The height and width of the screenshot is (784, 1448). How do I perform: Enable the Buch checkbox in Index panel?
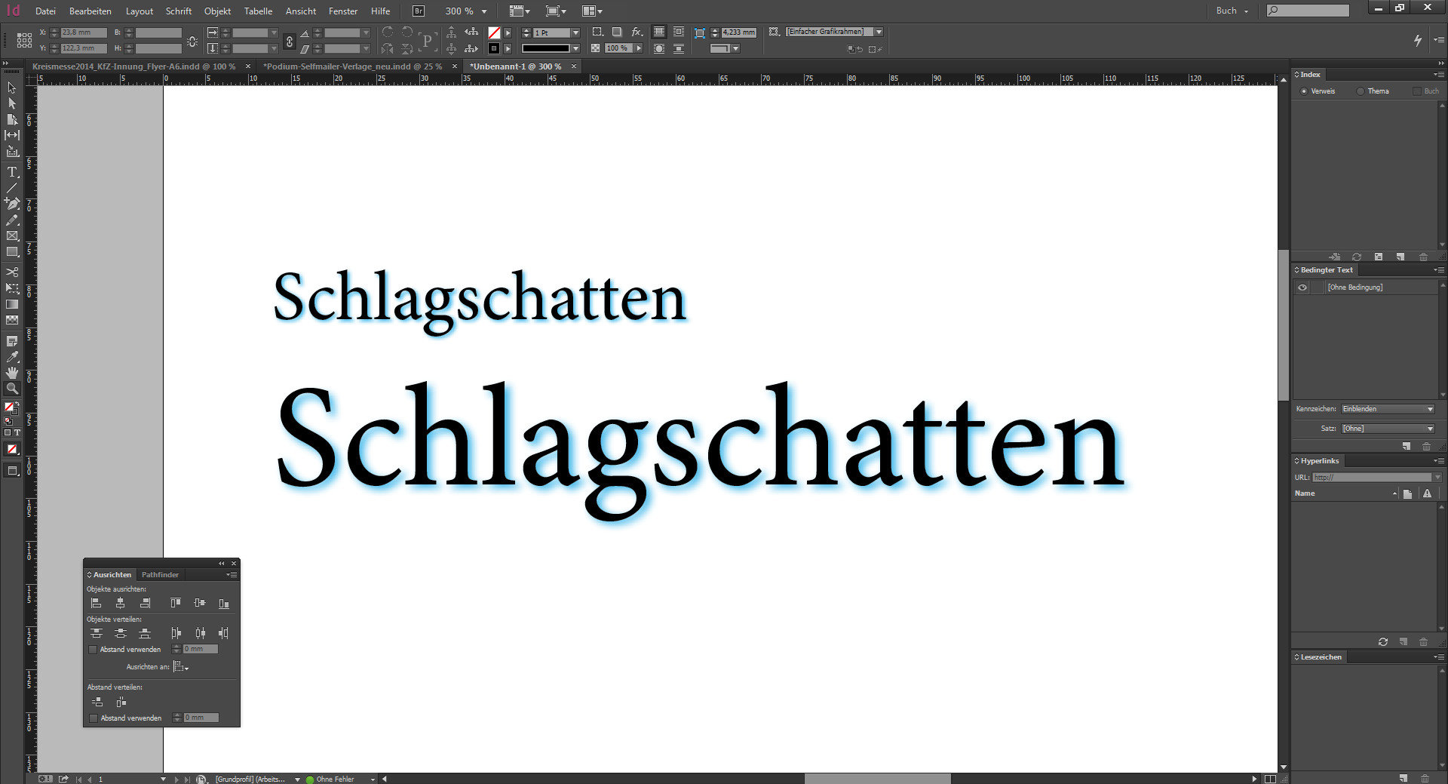coord(1416,91)
